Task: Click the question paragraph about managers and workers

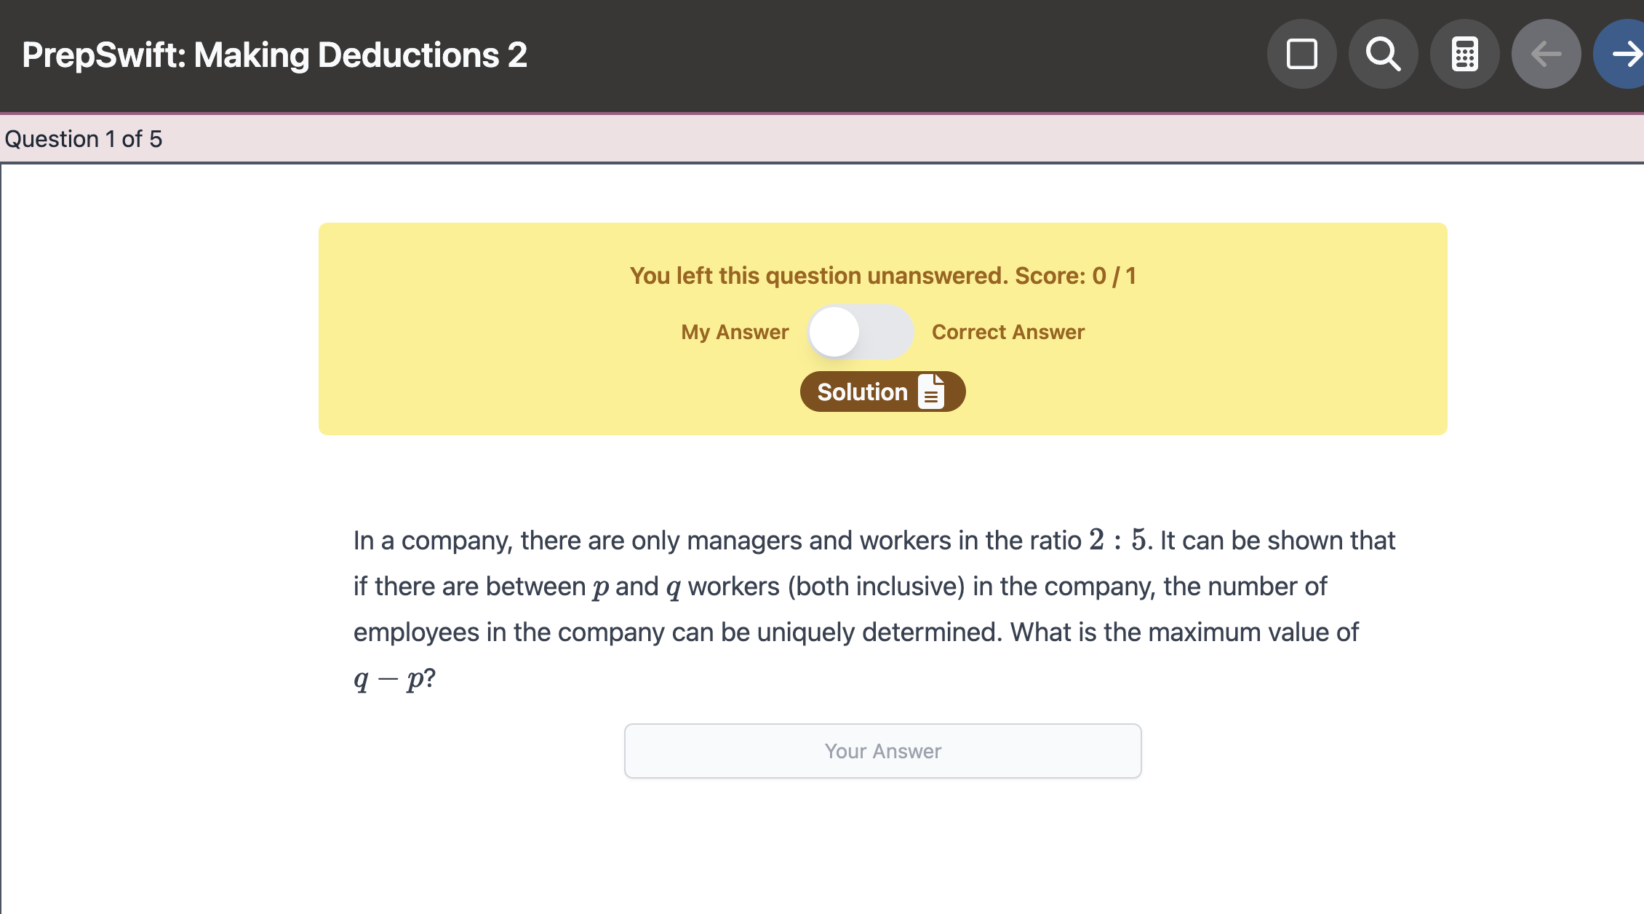Action: [873, 587]
